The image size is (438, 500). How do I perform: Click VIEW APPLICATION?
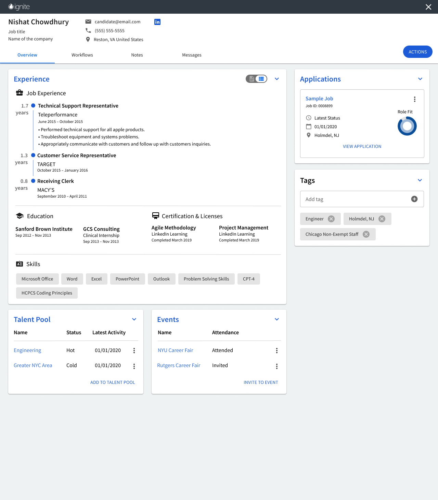coord(362,146)
